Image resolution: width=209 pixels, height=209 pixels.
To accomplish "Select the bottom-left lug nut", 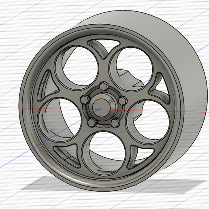I will [92, 122].
